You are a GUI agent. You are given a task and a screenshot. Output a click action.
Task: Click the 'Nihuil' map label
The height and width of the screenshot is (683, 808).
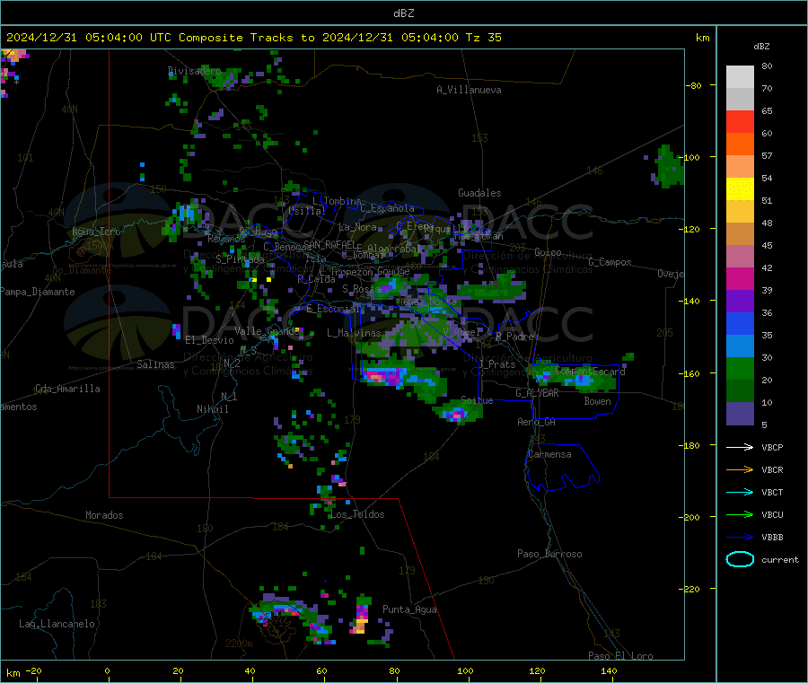pyautogui.click(x=212, y=409)
